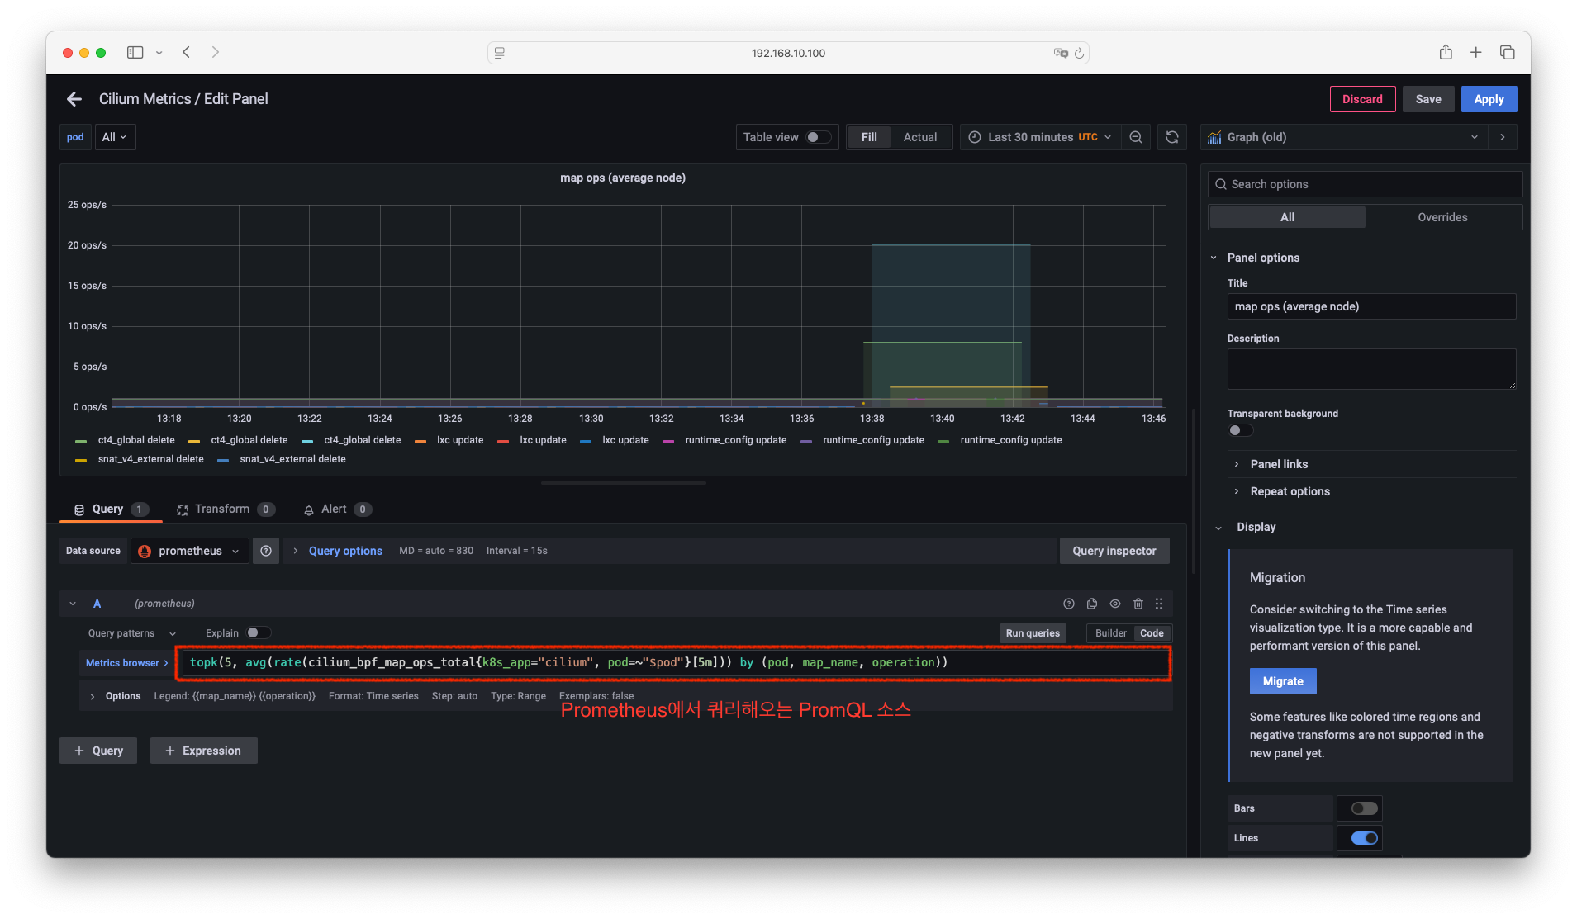Click the Safari sidebar toggle icon
The image size is (1577, 919).
[x=135, y=52]
